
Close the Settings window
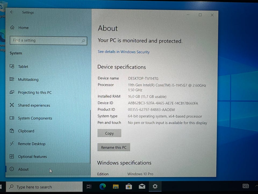pos(212,15)
